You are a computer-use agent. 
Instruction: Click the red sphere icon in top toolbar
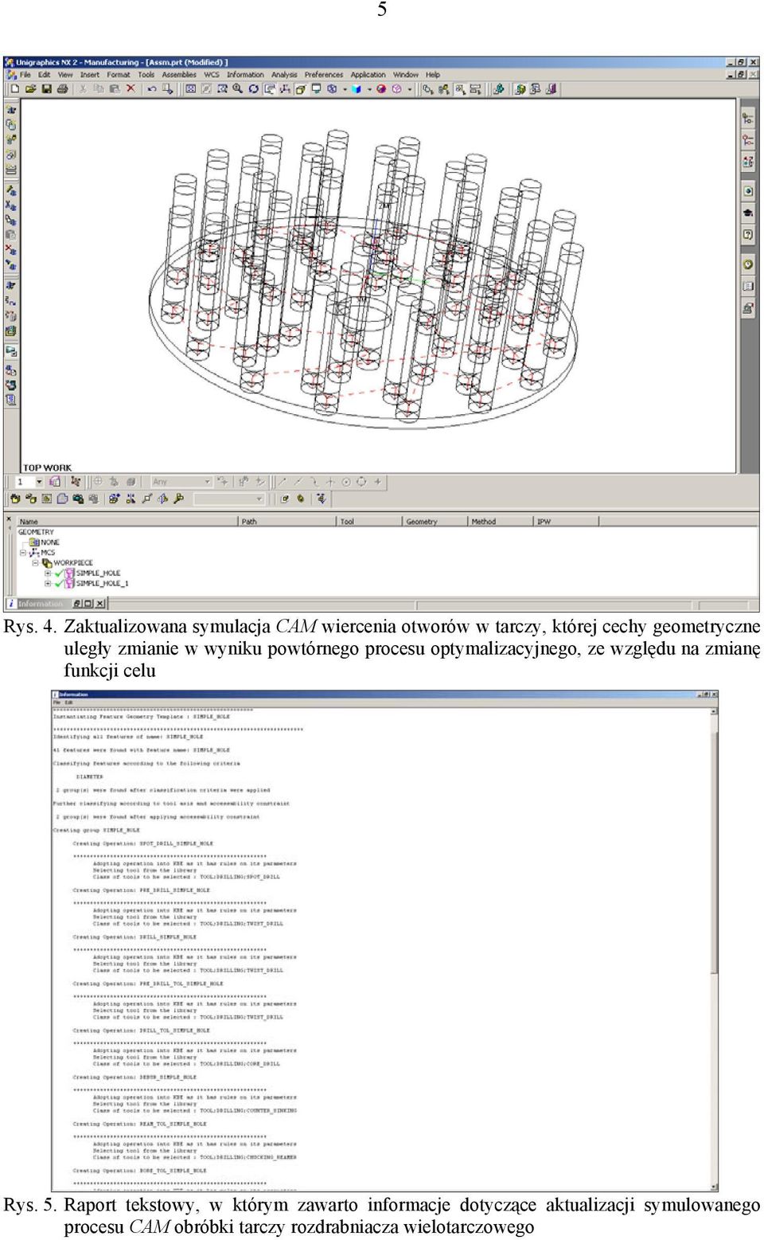tap(381, 89)
